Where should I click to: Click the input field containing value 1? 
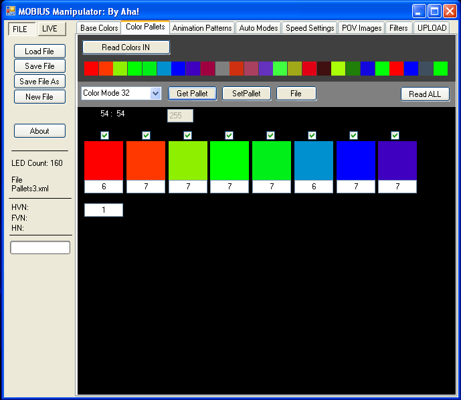[104, 210]
